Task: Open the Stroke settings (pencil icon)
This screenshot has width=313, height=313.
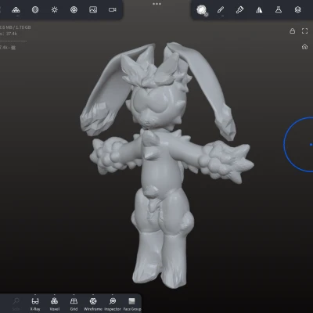Action: [x=221, y=10]
